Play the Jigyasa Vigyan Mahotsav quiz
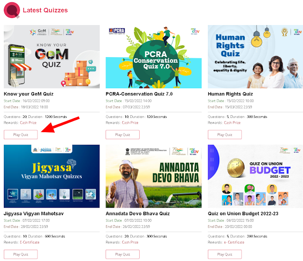Viewport: 303px width, 261px height. (x=21, y=254)
